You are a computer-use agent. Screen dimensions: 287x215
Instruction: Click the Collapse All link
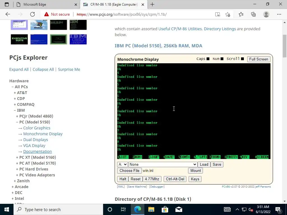(x=43, y=69)
